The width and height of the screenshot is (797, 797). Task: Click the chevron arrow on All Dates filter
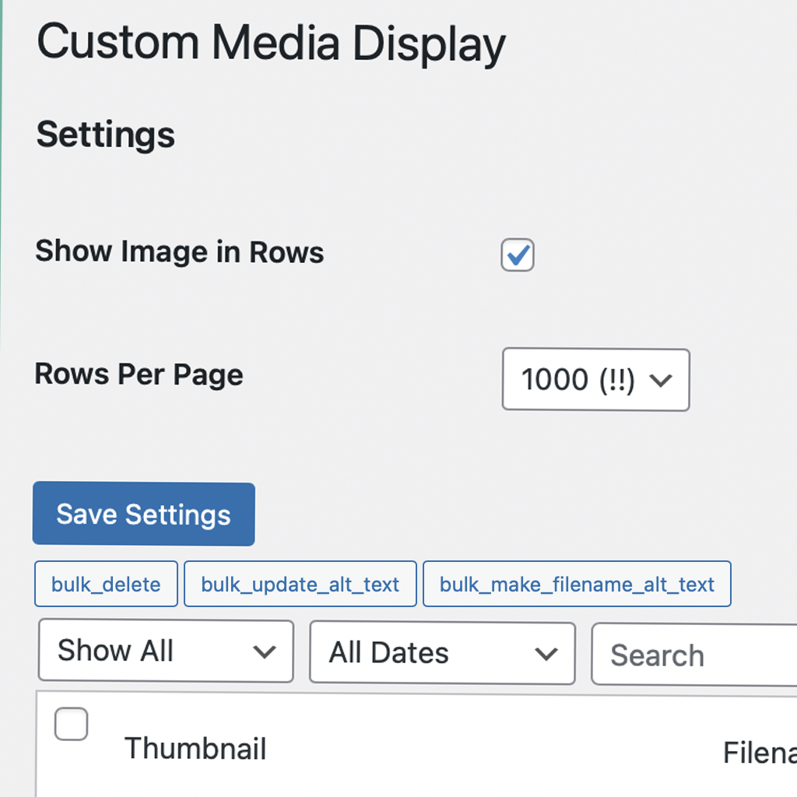[x=546, y=654]
